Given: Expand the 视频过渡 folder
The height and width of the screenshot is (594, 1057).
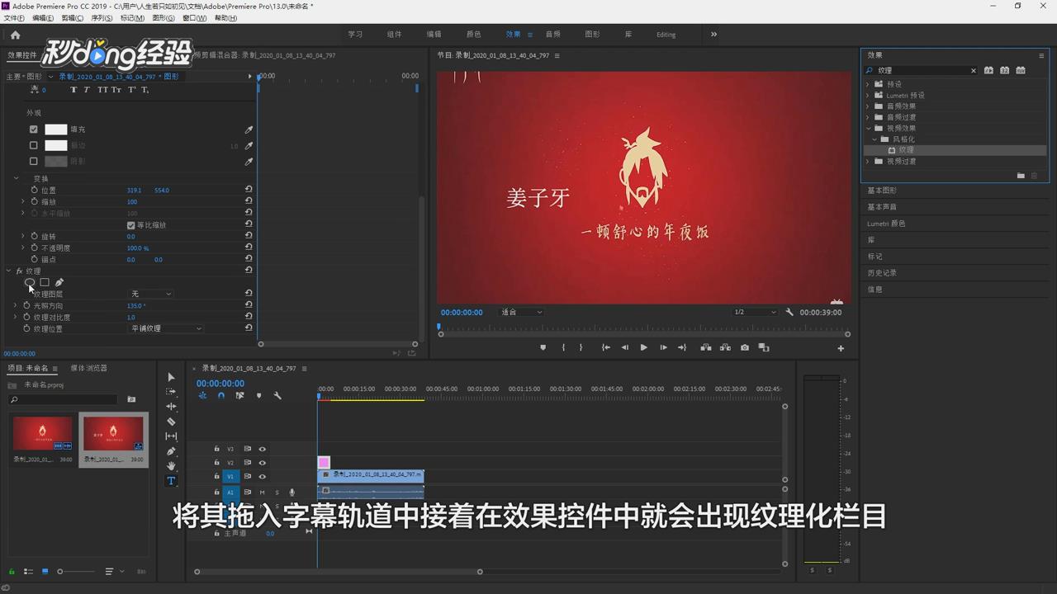Looking at the screenshot, I should tap(868, 161).
